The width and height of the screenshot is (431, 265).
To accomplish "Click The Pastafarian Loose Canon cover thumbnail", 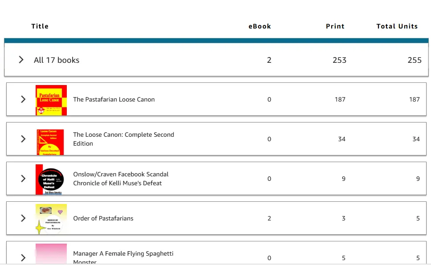I will (x=51, y=100).
